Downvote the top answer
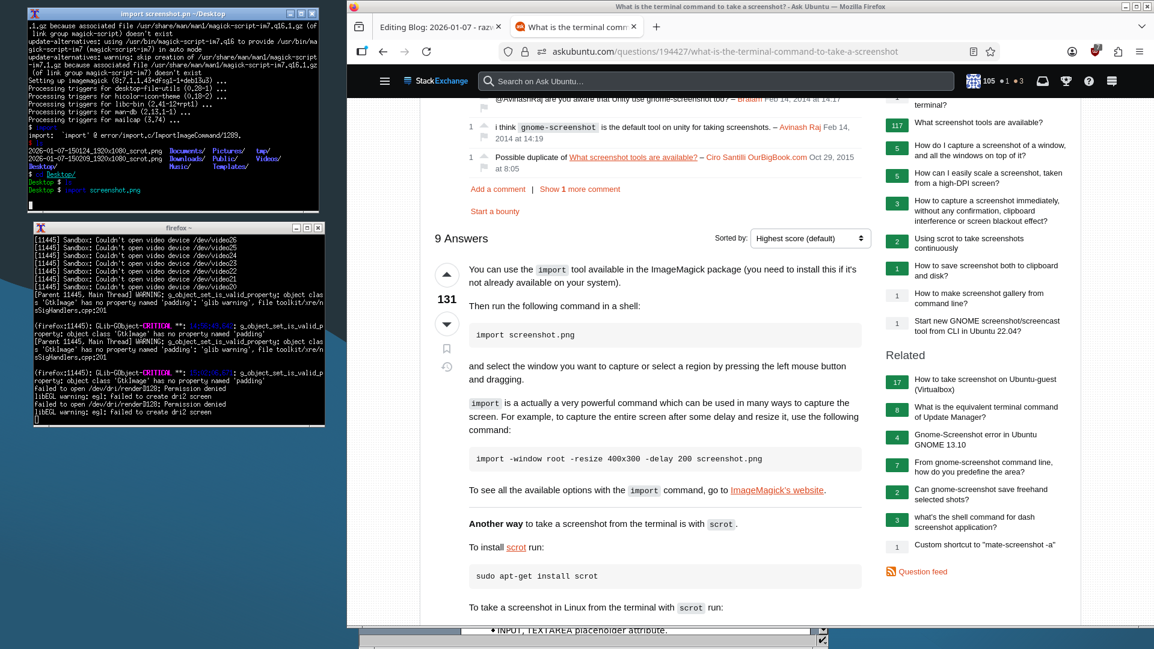This screenshot has width=1154, height=649. pyautogui.click(x=447, y=324)
